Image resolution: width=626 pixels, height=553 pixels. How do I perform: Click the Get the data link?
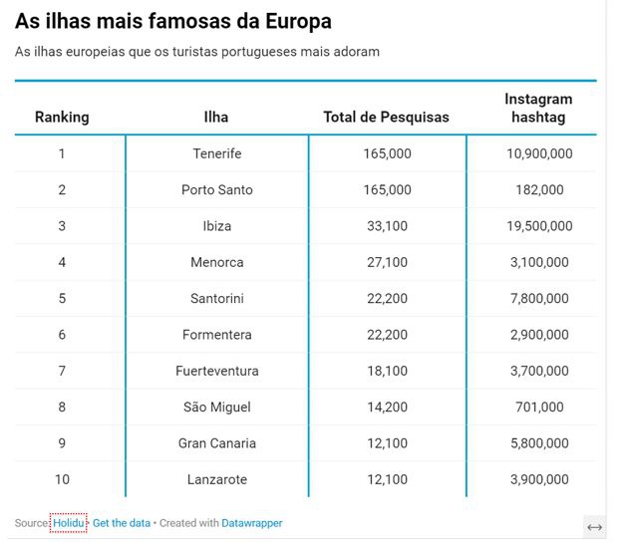(x=122, y=523)
